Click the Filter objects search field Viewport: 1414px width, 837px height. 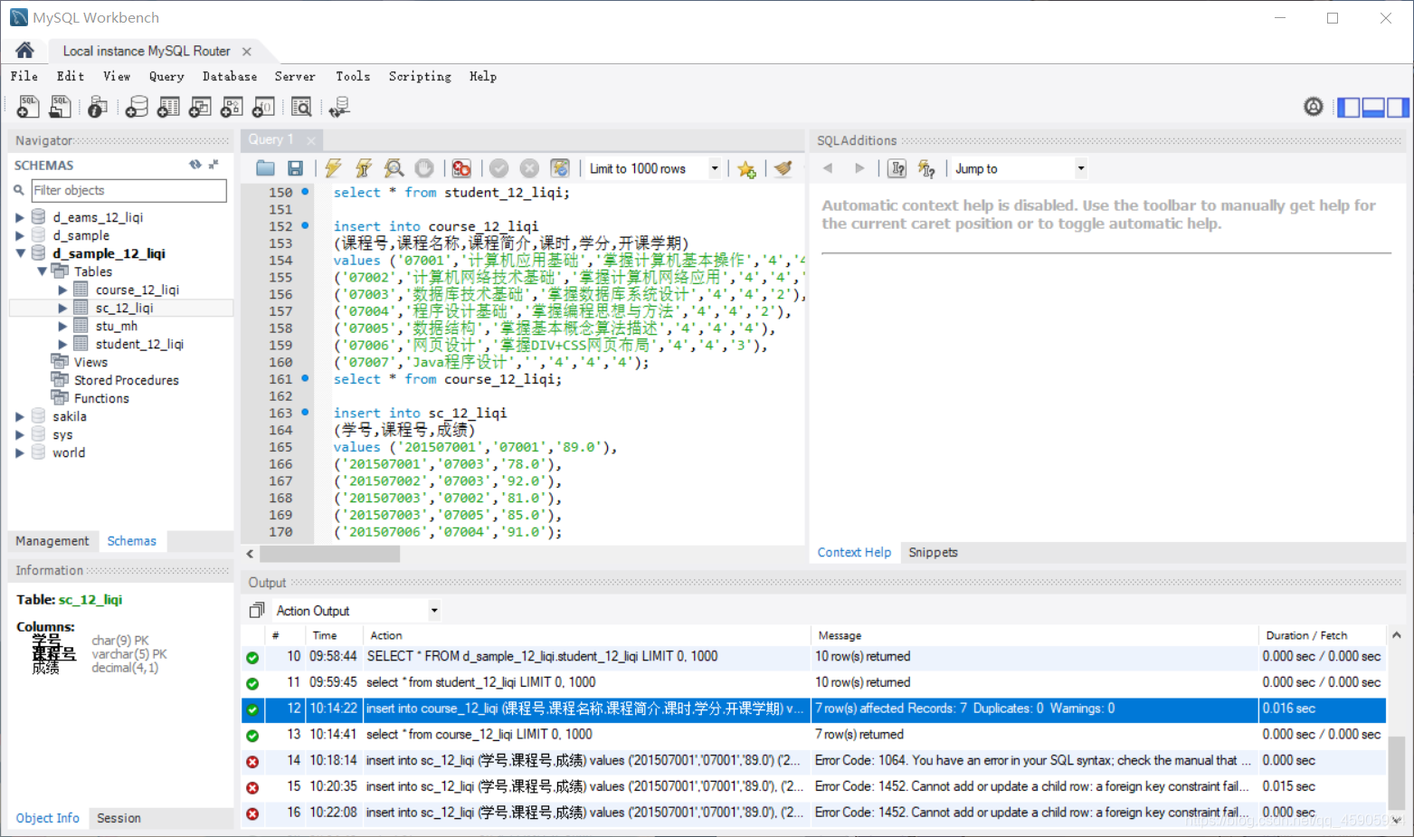[128, 190]
